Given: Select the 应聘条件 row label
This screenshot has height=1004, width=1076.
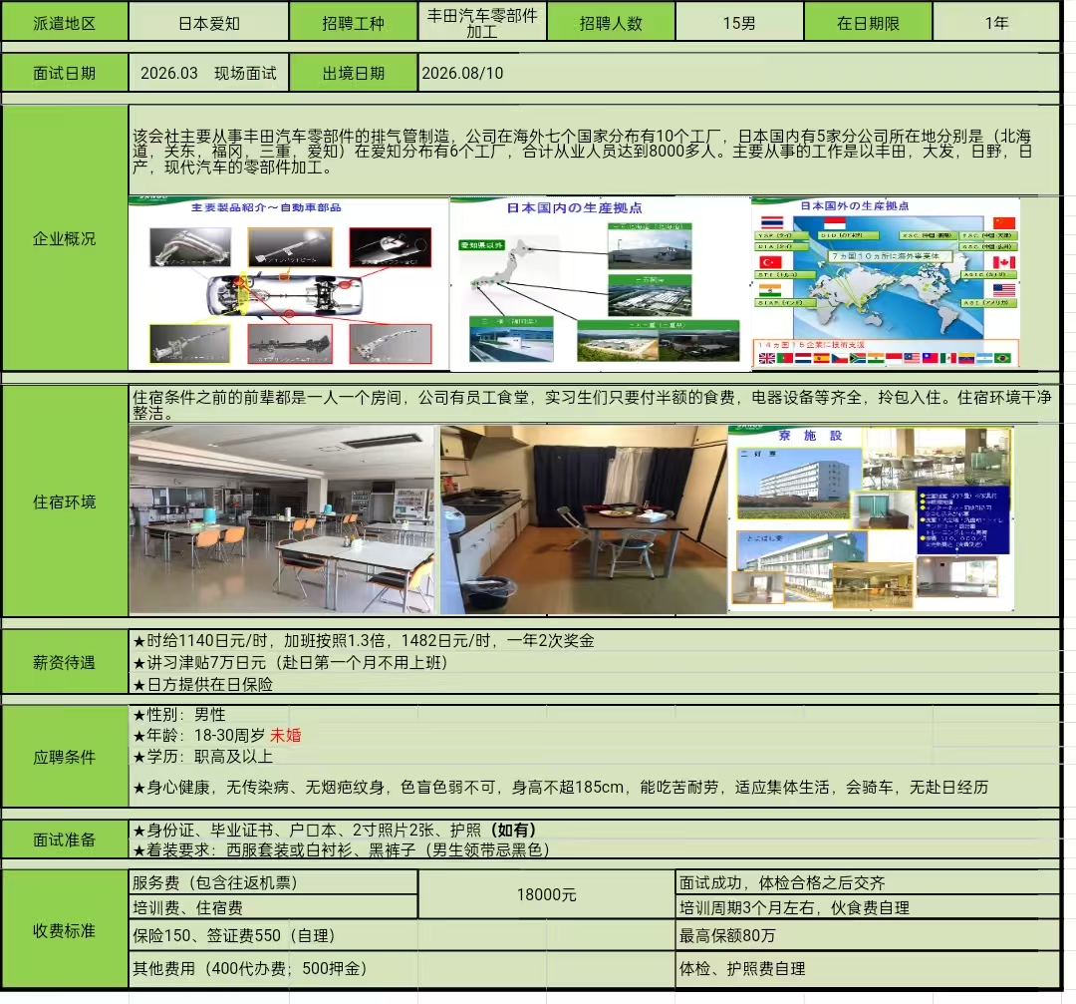Looking at the screenshot, I should pos(65,757).
